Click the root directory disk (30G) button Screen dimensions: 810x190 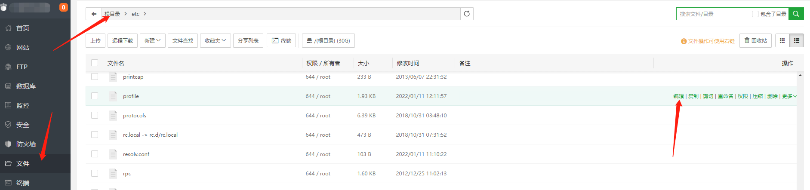[x=328, y=41]
